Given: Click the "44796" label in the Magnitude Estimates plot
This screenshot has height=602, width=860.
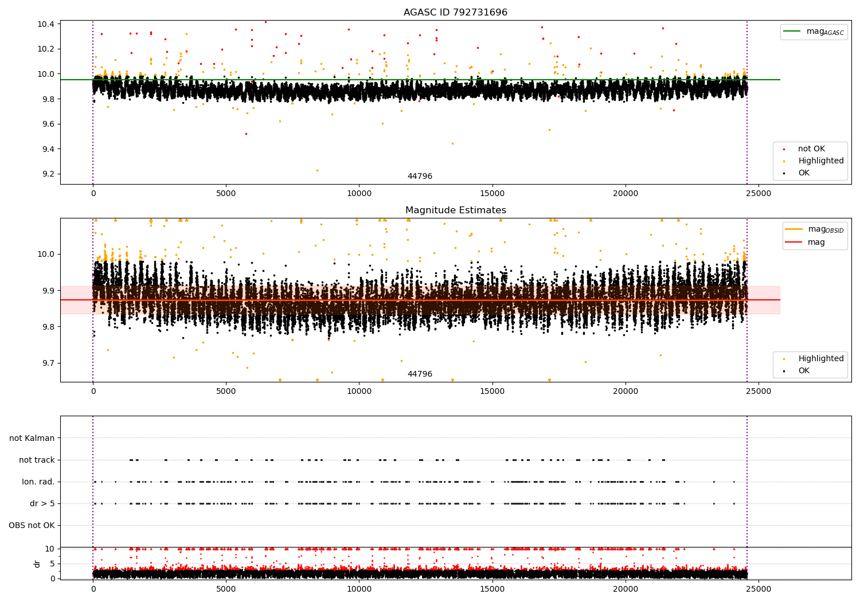Looking at the screenshot, I should pos(420,374).
